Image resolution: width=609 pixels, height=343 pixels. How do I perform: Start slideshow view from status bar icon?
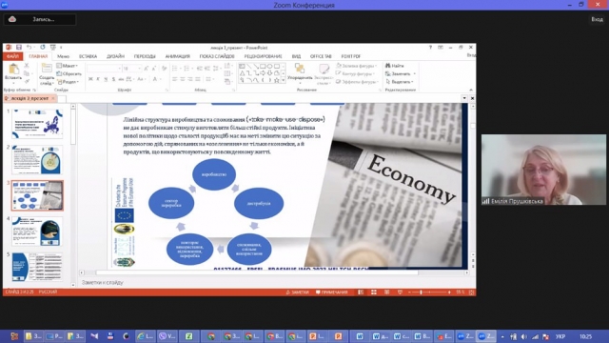[x=400, y=293]
